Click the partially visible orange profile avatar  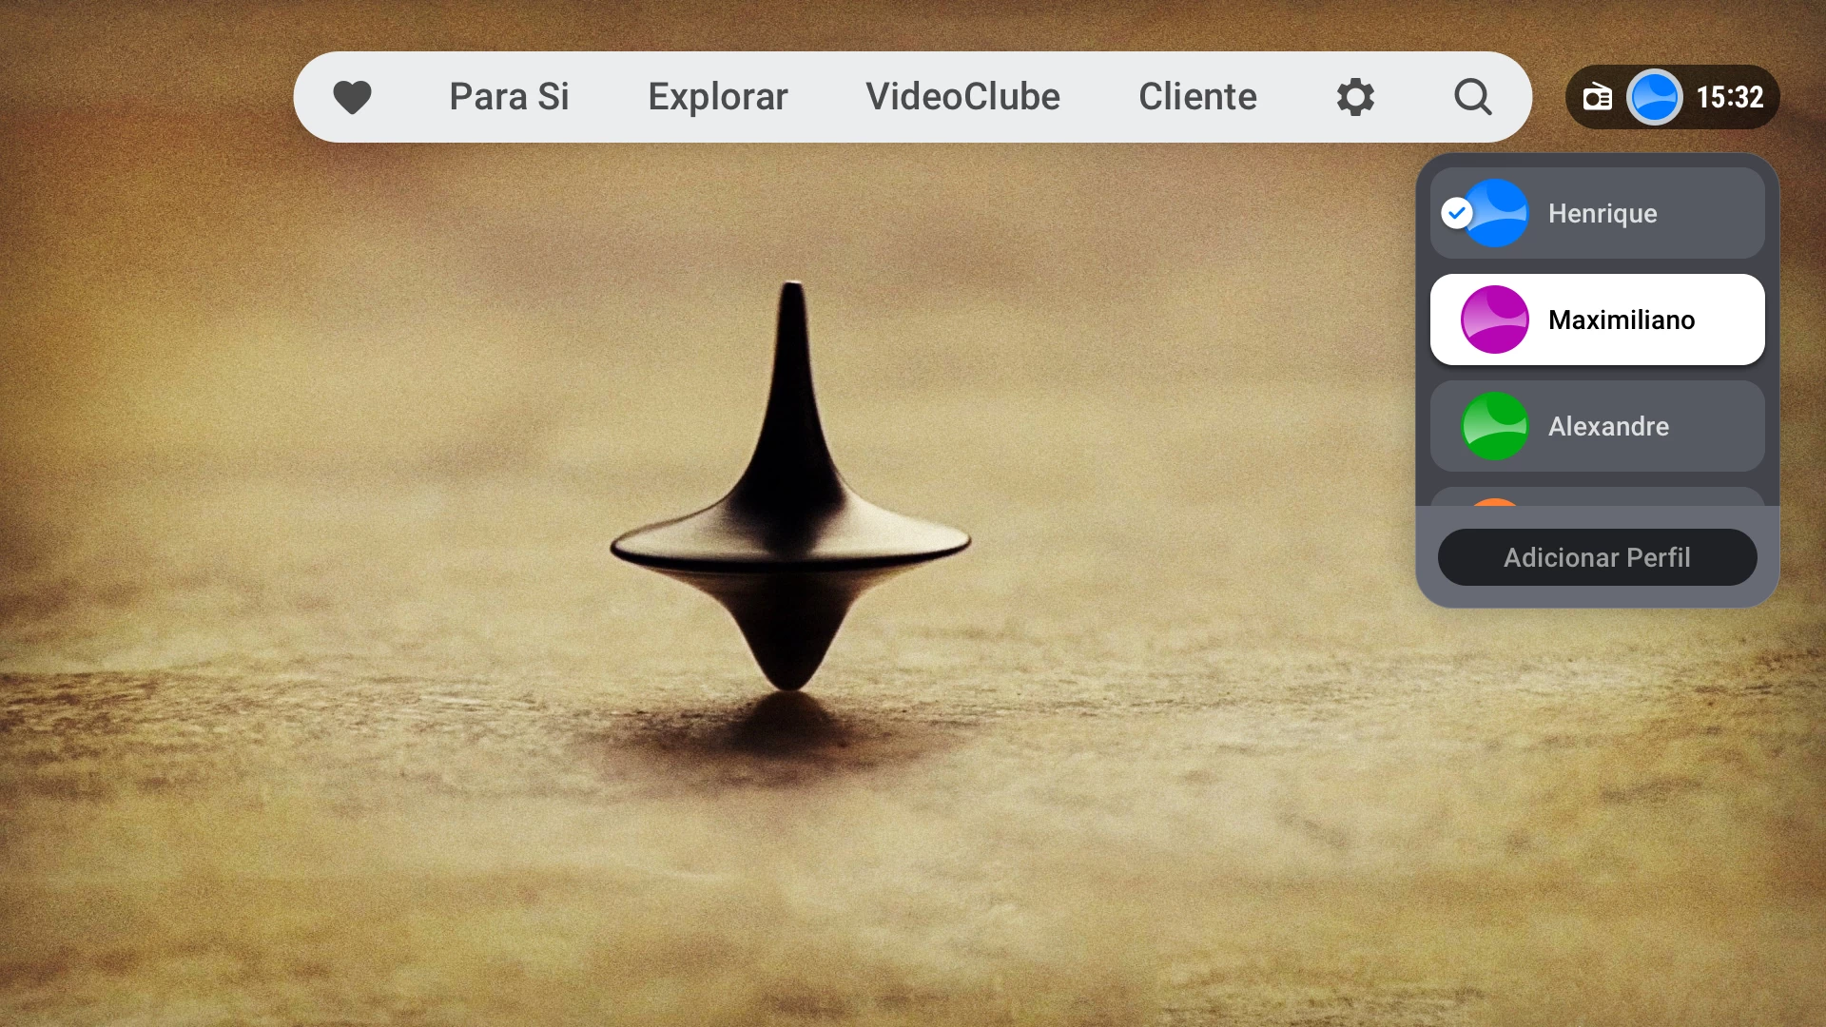pyautogui.click(x=1494, y=501)
